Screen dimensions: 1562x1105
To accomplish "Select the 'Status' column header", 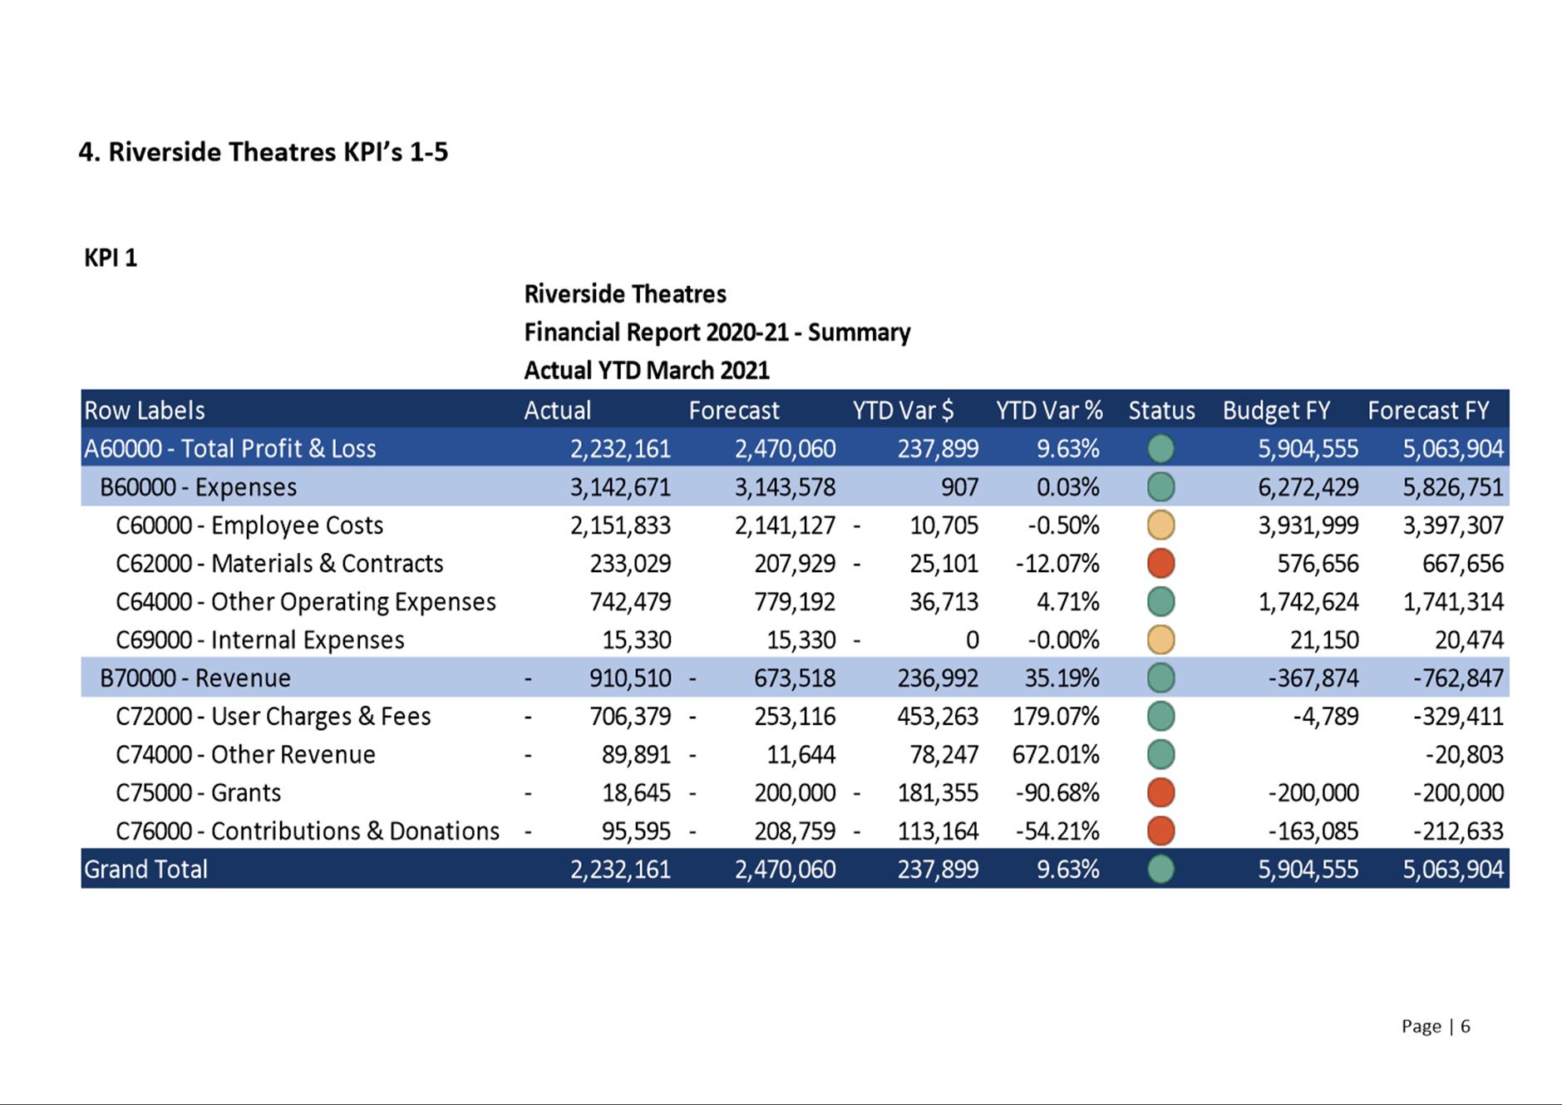I will pos(1161,411).
